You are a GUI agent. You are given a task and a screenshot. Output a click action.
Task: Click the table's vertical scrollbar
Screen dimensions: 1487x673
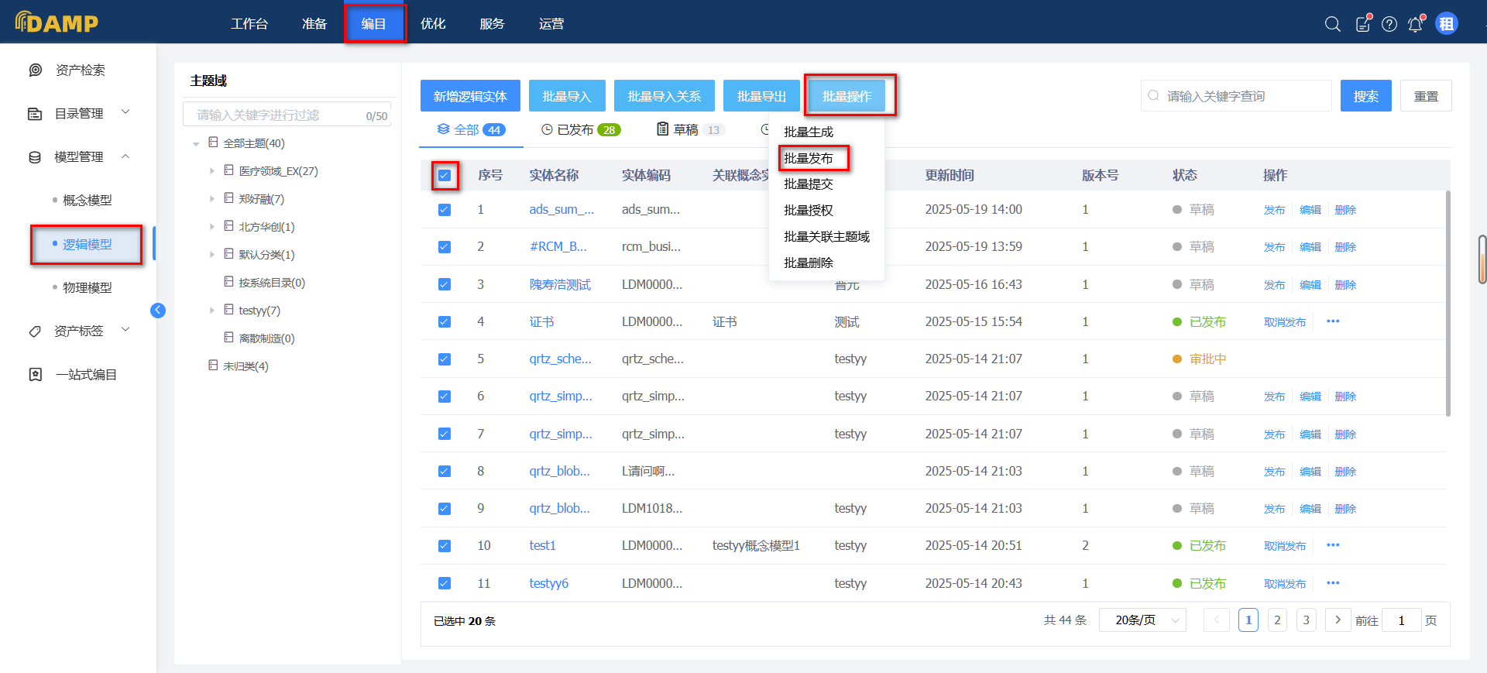coord(1448,302)
